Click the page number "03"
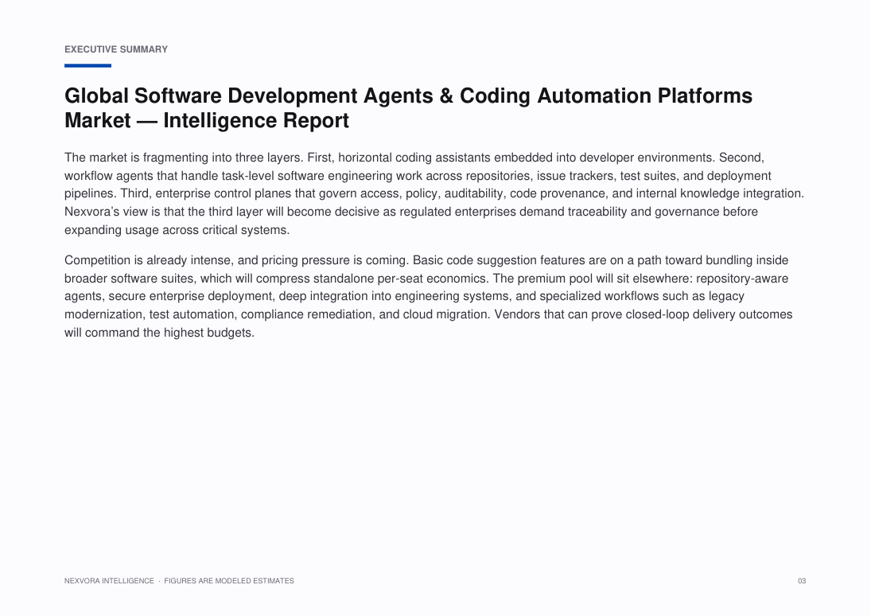 click(802, 581)
